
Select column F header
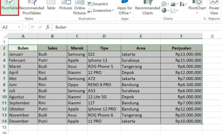181,36
